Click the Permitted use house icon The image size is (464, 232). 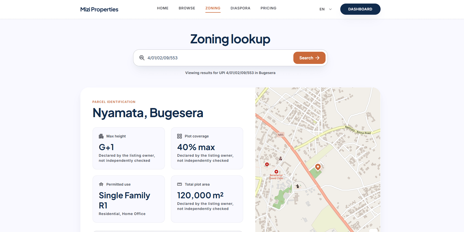(x=101, y=184)
